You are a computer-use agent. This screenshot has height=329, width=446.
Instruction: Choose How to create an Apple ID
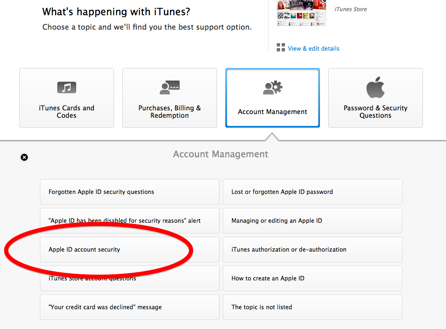click(x=312, y=278)
